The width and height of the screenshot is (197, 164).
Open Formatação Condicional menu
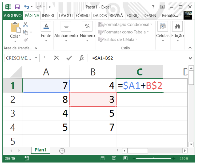click(x=125, y=24)
